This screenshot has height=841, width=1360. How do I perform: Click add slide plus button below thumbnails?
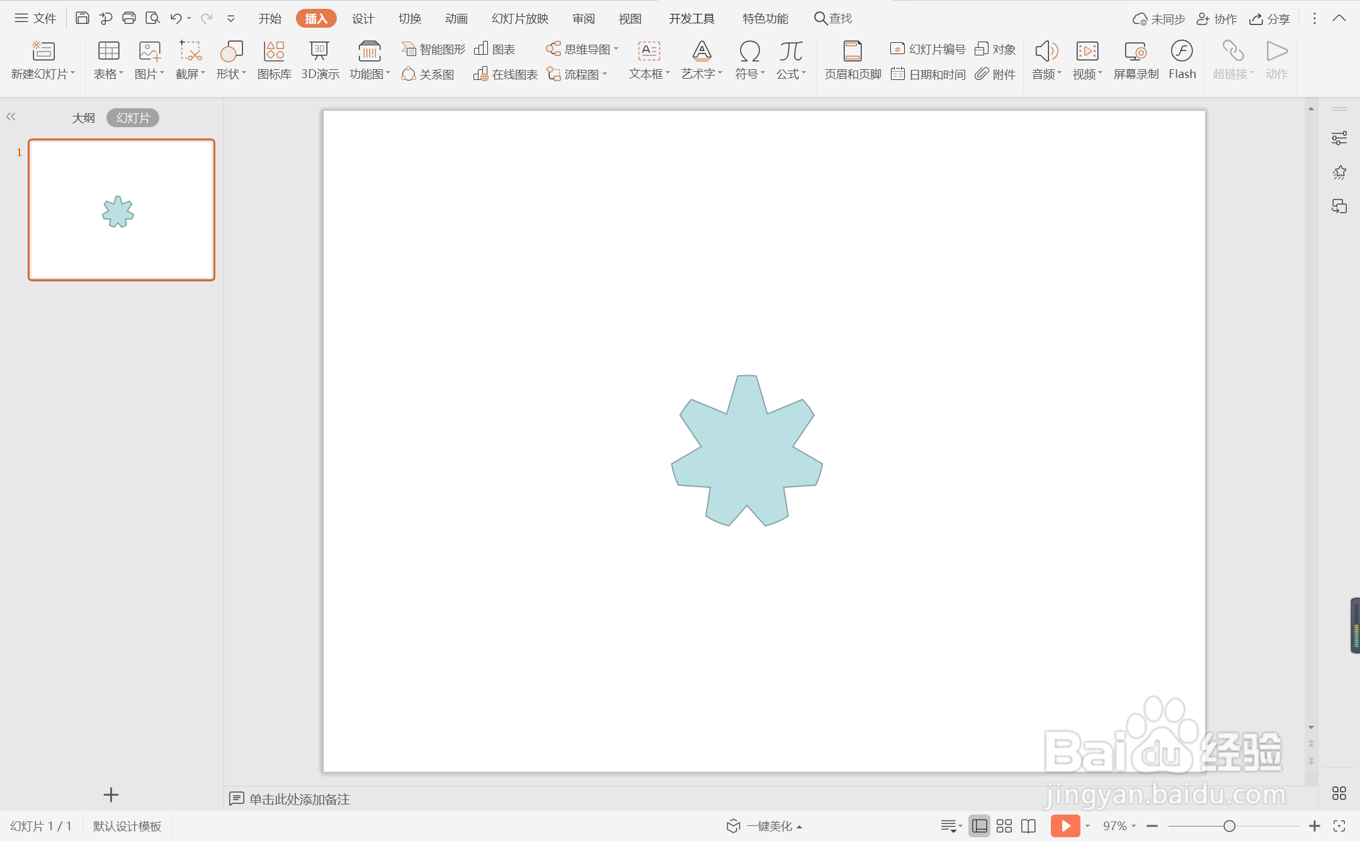click(x=111, y=794)
